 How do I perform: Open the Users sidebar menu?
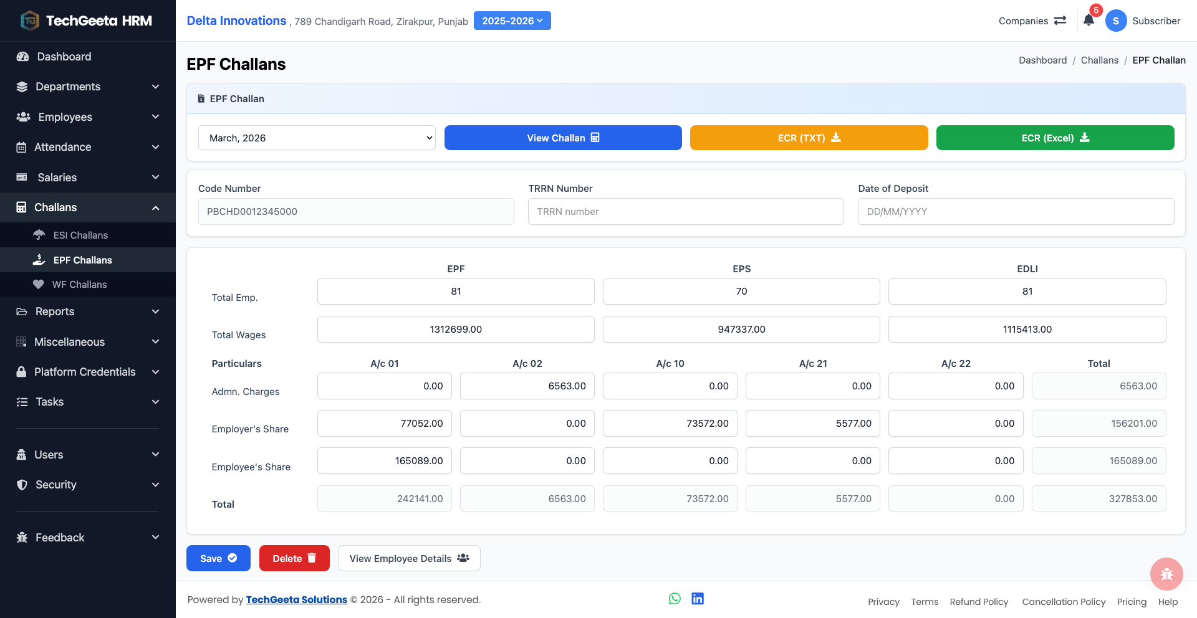click(x=88, y=455)
